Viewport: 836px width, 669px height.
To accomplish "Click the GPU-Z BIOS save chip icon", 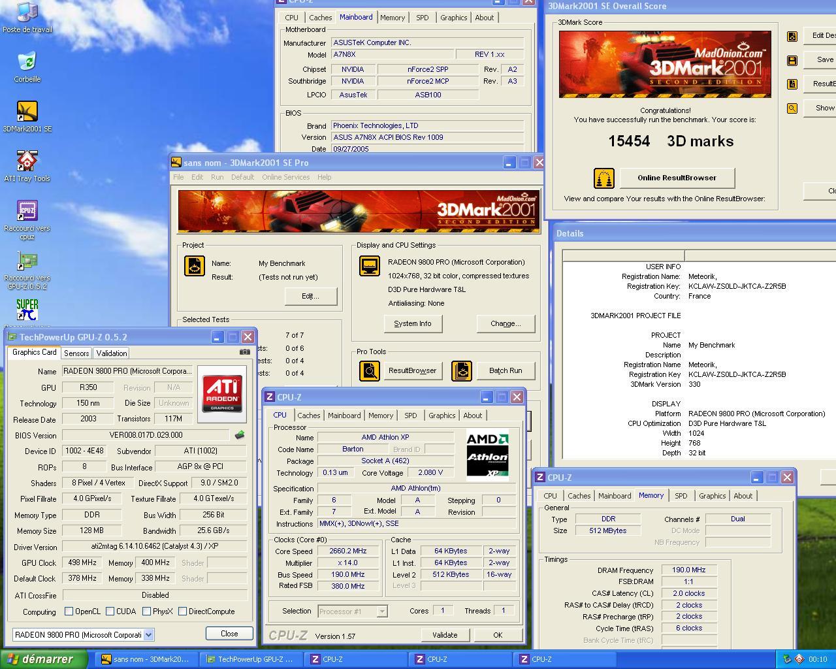I will (240, 435).
